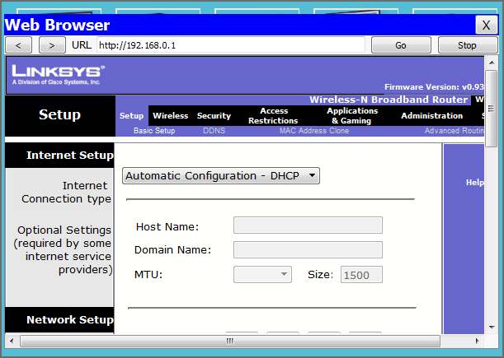Click the Host Name: label
Viewport: 504px width, 358px height.
click(167, 227)
